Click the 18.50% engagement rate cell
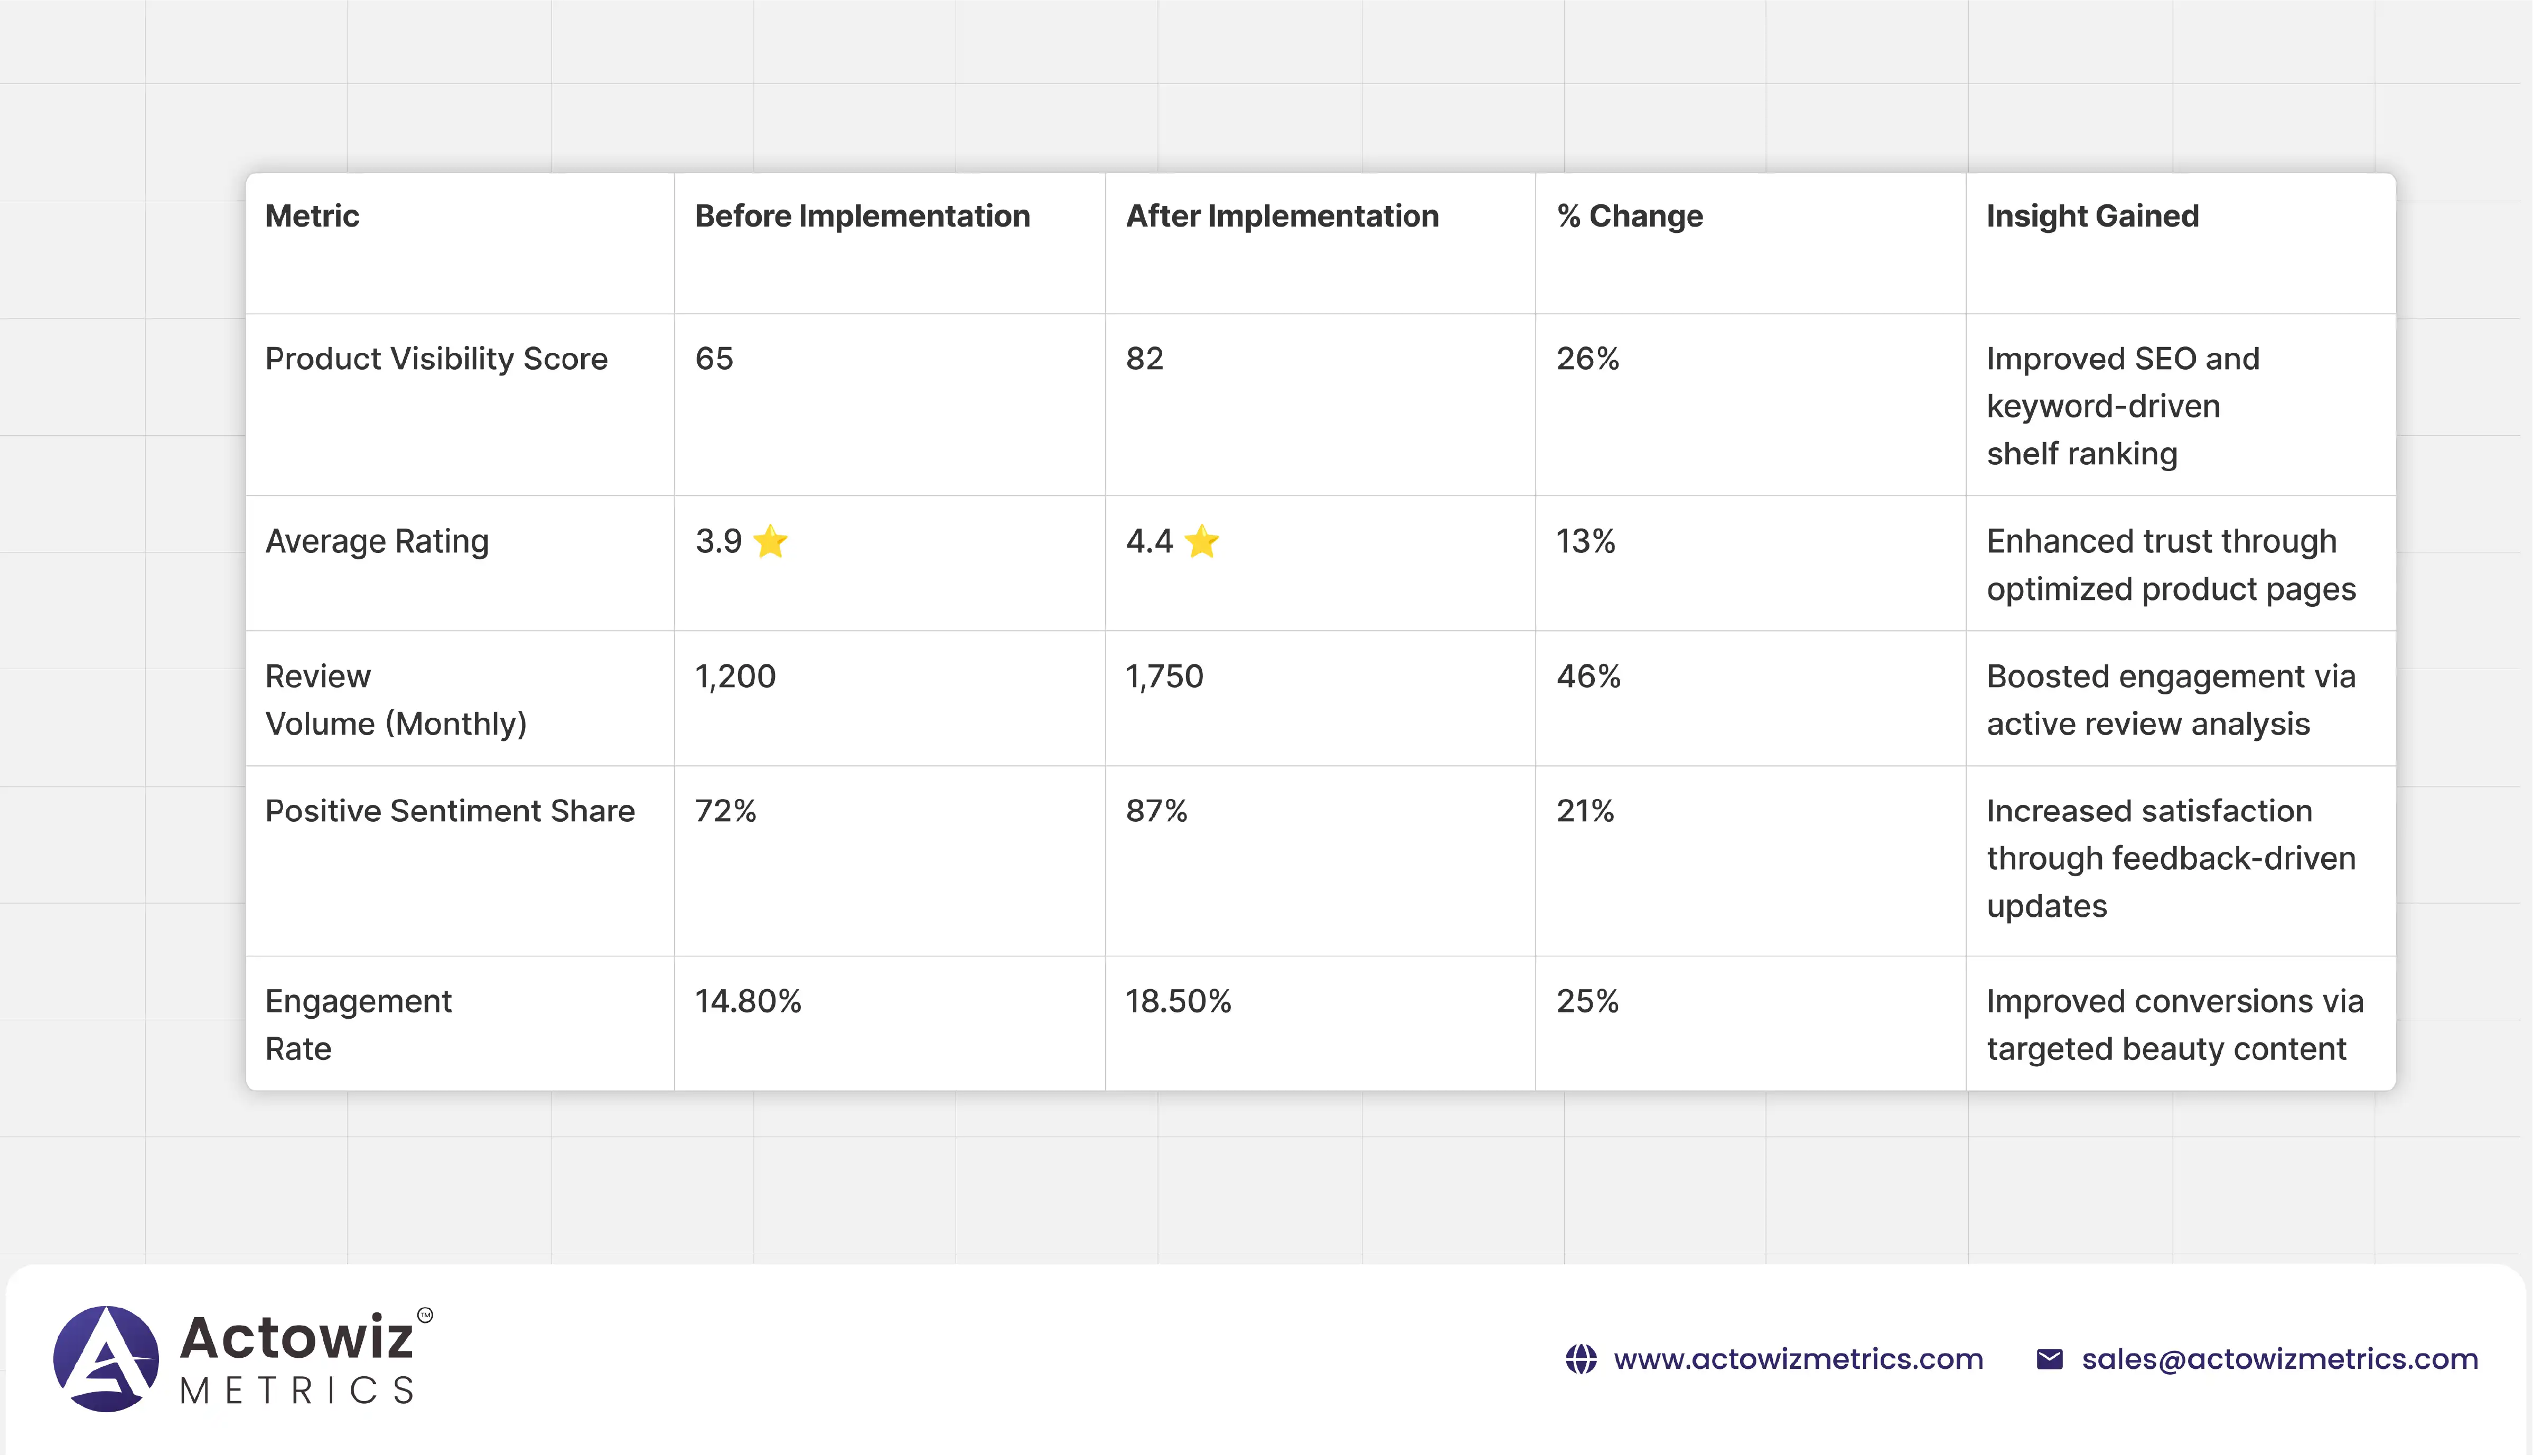2533x1456 pixels. click(x=1178, y=1001)
